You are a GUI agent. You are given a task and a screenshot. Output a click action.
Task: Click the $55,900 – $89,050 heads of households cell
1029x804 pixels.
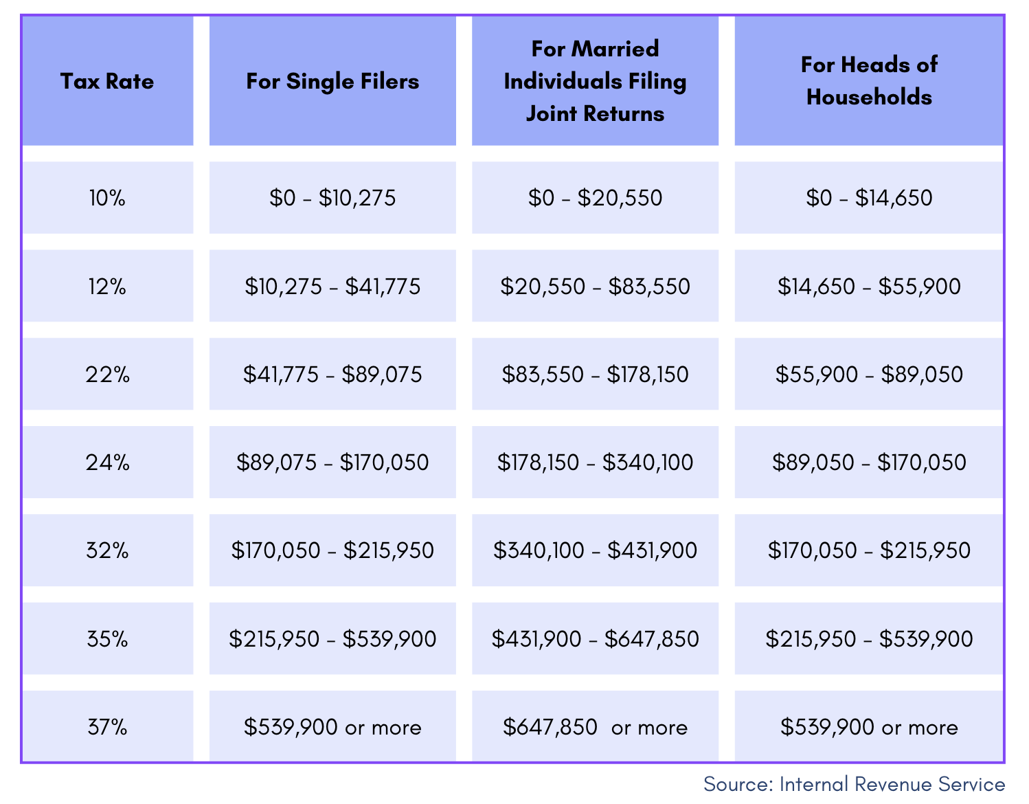point(869,374)
